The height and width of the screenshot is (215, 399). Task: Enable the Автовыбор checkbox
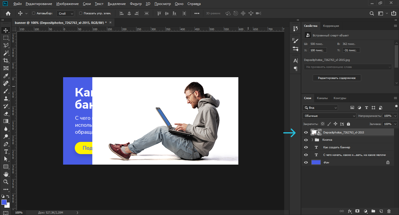pyautogui.click(x=34, y=13)
